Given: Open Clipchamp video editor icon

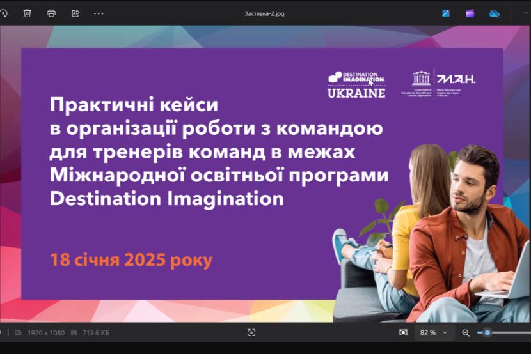Looking at the screenshot, I should (x=470, y=13).
